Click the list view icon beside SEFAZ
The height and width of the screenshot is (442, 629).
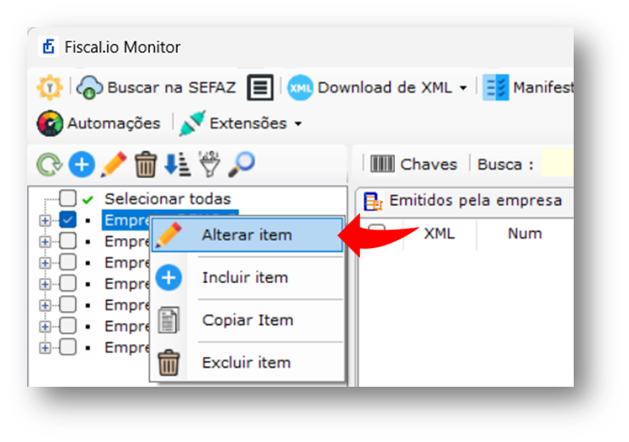(260, 87)
